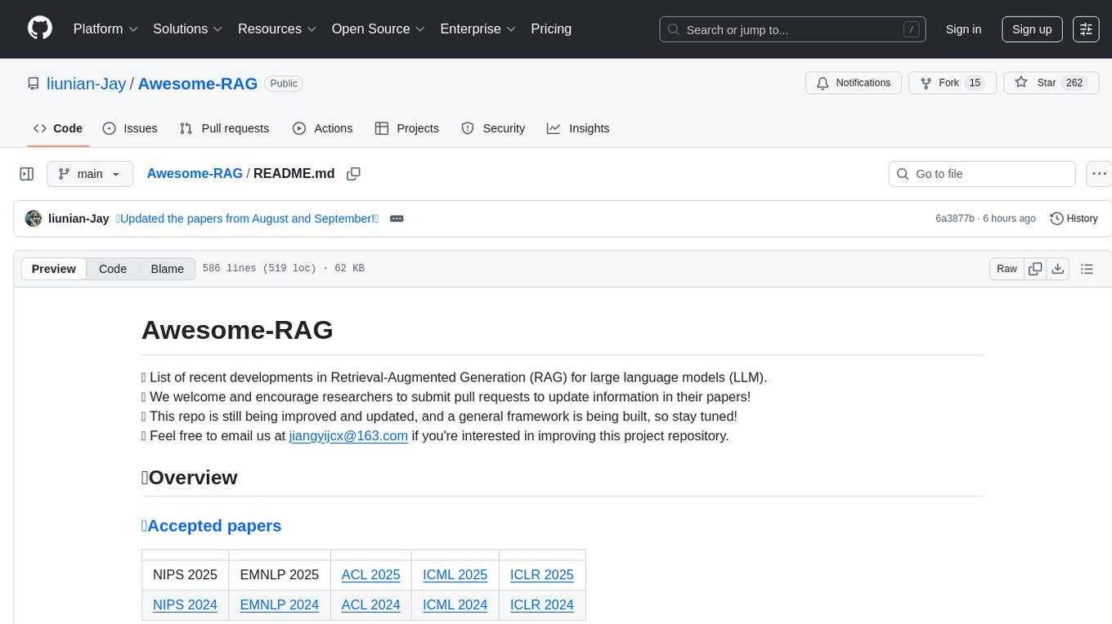
Task: Open NIPS 2024 link
Action: (x=185, y=604)
